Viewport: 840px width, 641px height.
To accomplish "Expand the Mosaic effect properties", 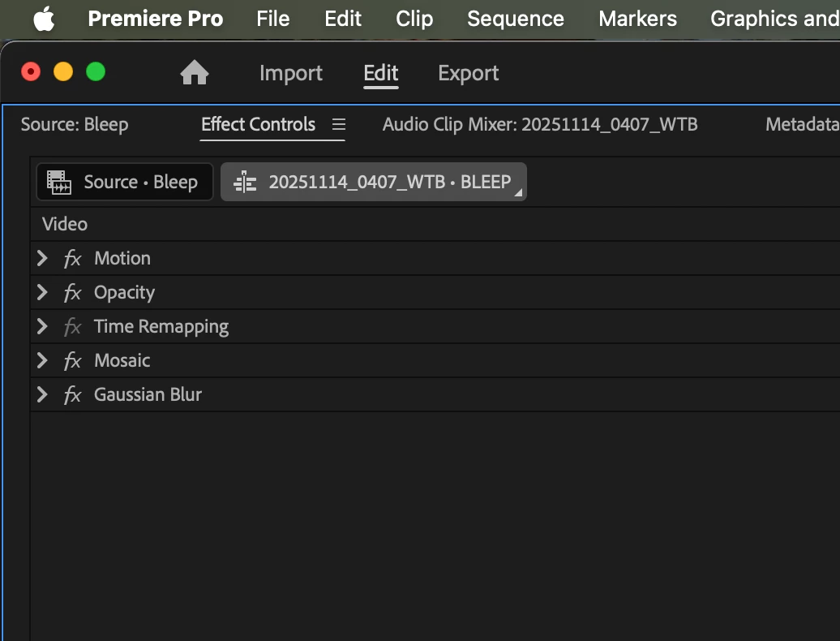I will coord(42,360).
